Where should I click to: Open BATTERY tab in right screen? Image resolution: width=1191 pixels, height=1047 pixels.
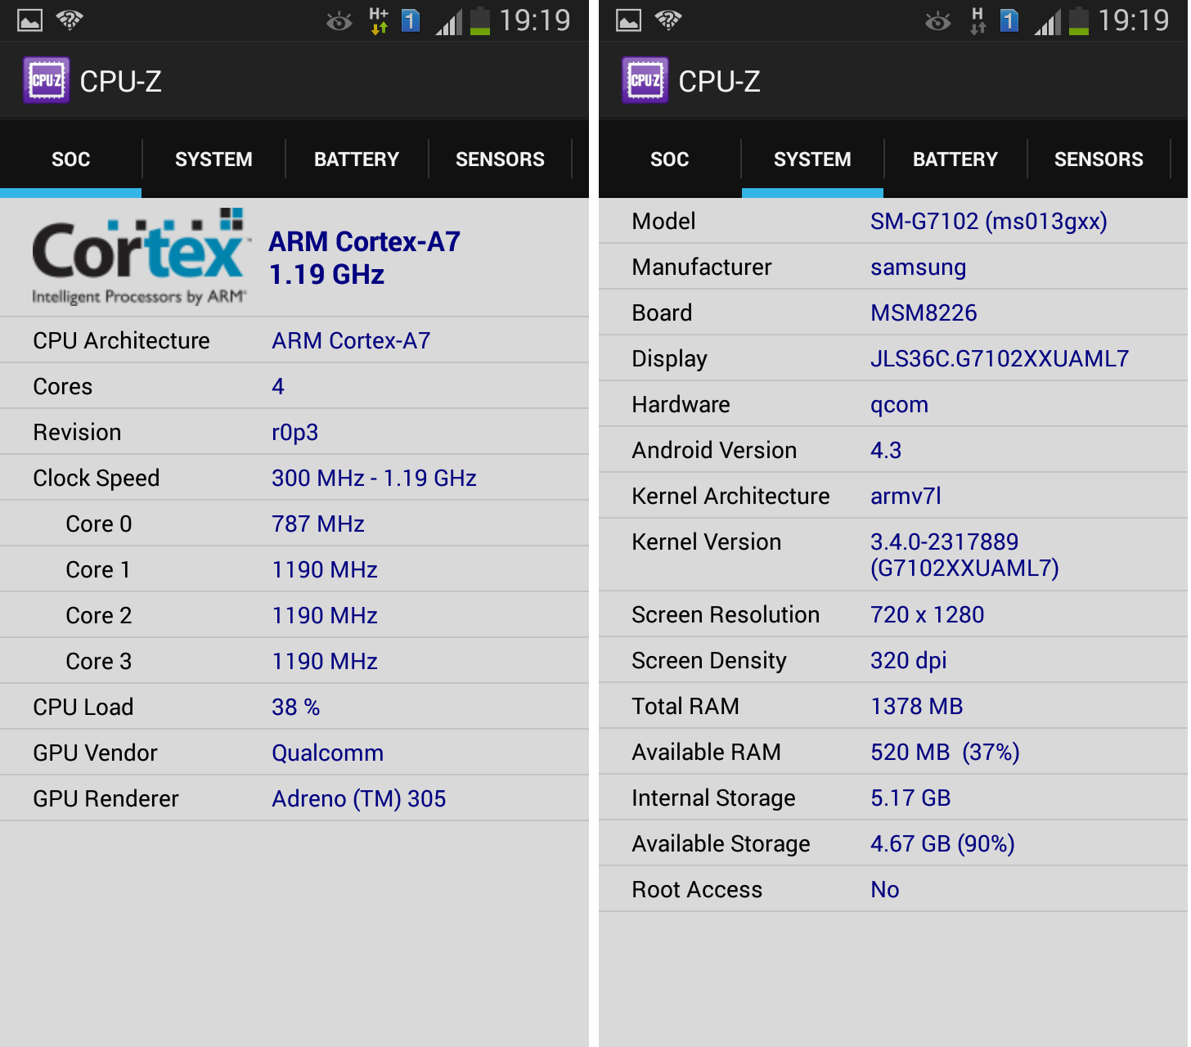[955, 160]
